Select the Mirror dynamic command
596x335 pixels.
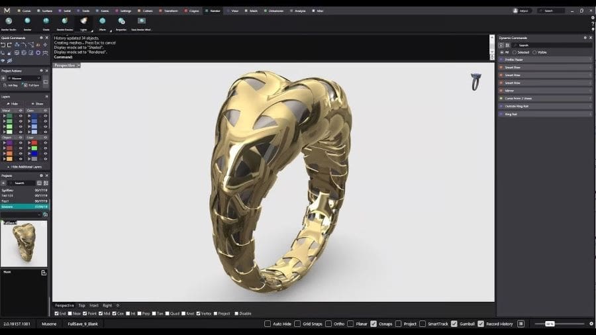(545, 91)
